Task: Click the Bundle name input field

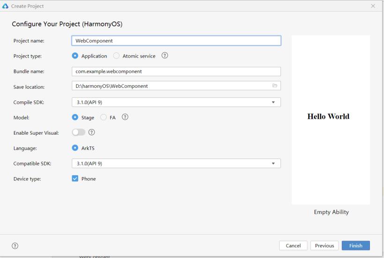Action: [x=176, y=72]
